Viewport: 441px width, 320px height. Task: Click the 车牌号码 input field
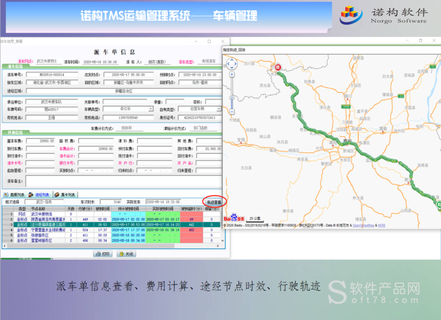(52, 109)
